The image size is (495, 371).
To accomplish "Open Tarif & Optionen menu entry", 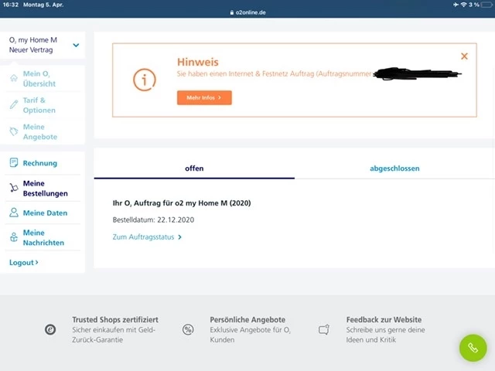I will click(x=43, y=105).
